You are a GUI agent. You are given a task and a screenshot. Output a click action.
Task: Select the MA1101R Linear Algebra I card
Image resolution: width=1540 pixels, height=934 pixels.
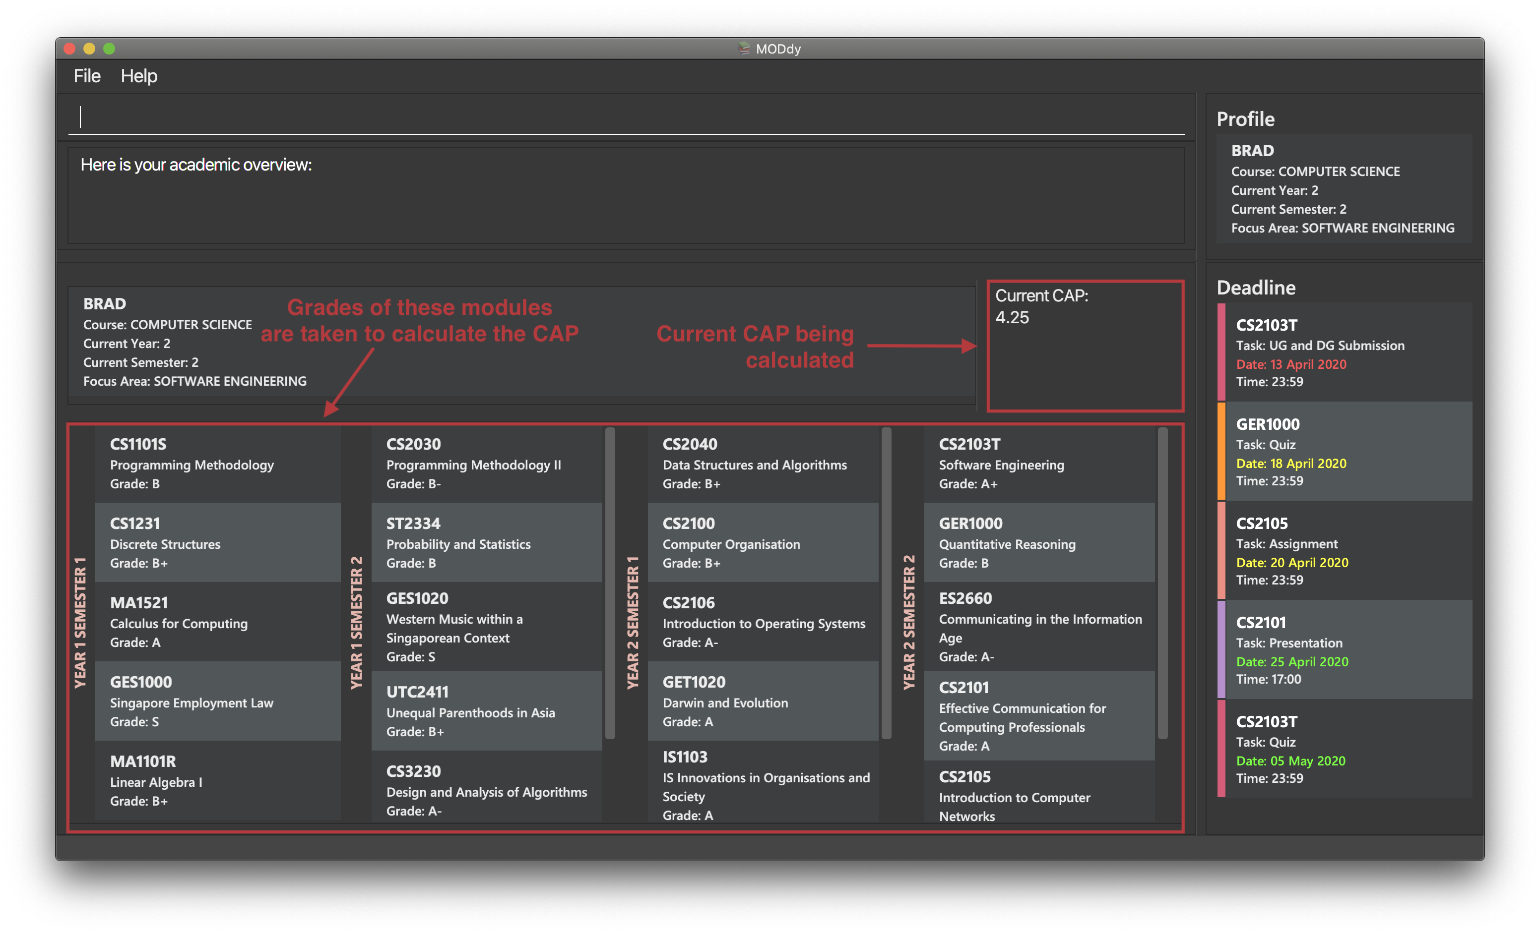tap(217, 780)
